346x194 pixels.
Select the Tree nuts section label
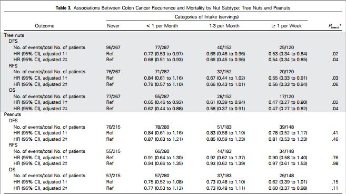(14, 35)
